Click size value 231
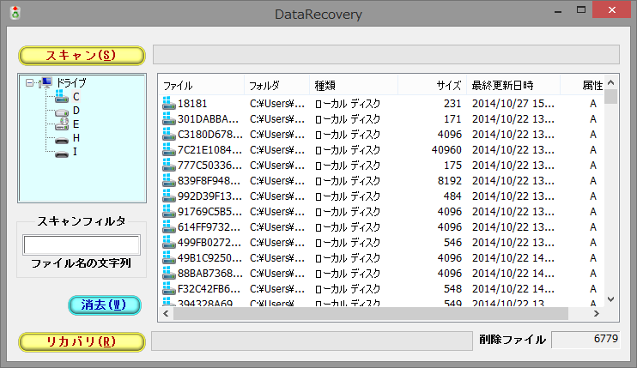This screenshot has height=368, width=637. coord(452,104)
